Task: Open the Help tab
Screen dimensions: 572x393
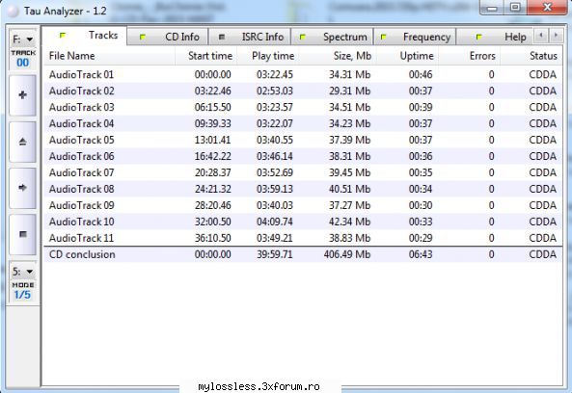Action: click(x=495, y=37)
